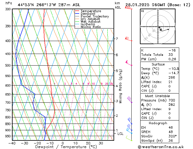Select the Mixing Ratio legend label

(x=91, y=27)
